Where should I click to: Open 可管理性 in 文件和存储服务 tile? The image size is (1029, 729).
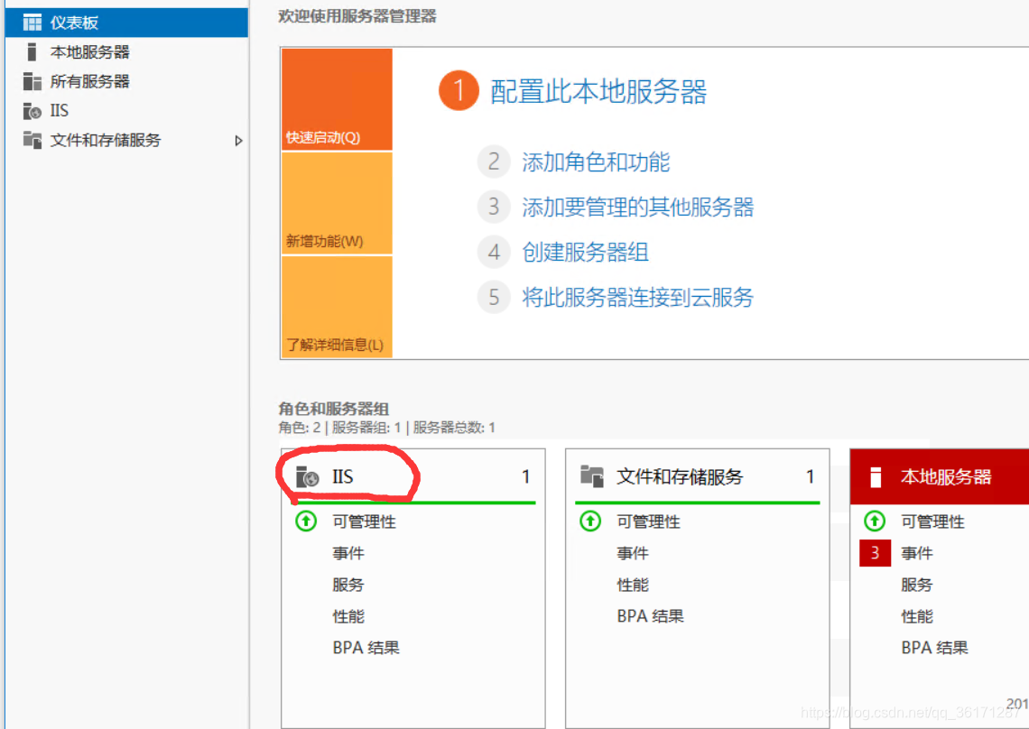coord(648,521)
